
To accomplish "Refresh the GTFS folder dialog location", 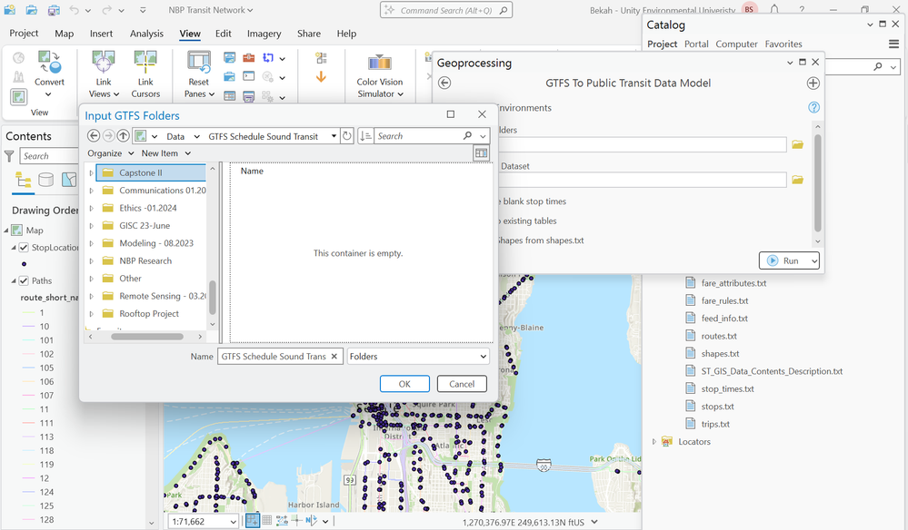I will (x=346, y=136).
